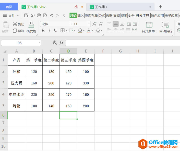
Task: Expand the Name Box dropdown arrow
Action: (x=40, y=43)
